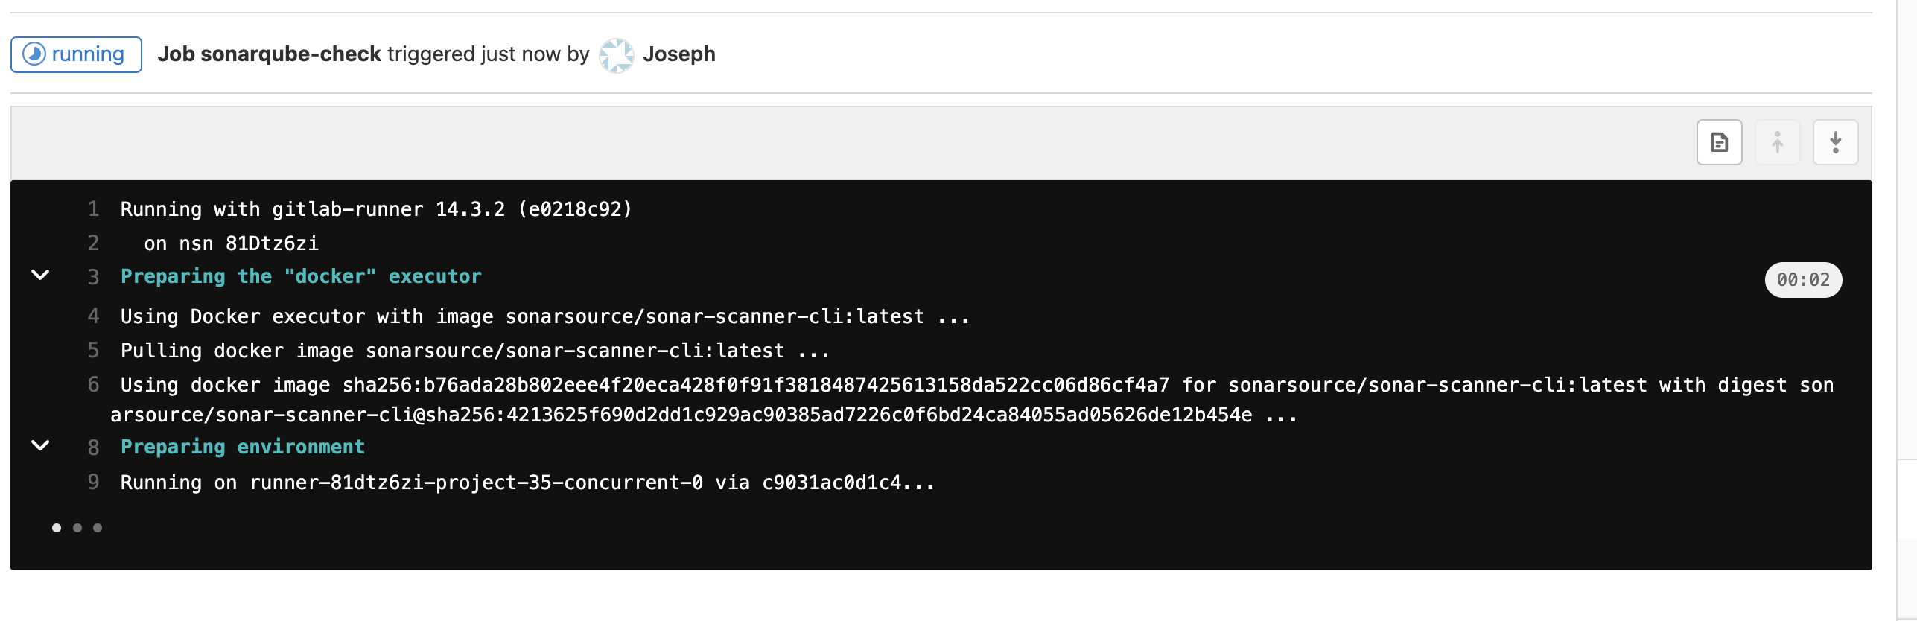Open Joseph's user profile link
Screen dimensions: 1917x621
point(678,54)
